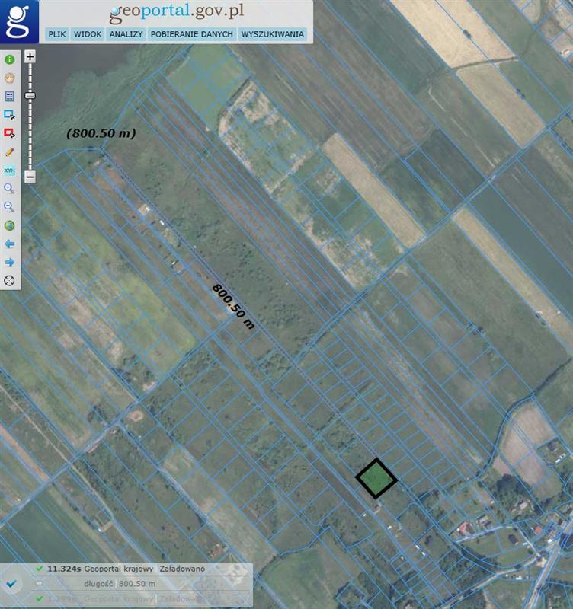
Task: Click the black-outlined green parcel on map
Action: point(376,479)
